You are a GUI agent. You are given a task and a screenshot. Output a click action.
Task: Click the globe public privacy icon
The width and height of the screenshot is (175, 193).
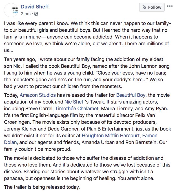pyautogui.click(x=37, y=13)
